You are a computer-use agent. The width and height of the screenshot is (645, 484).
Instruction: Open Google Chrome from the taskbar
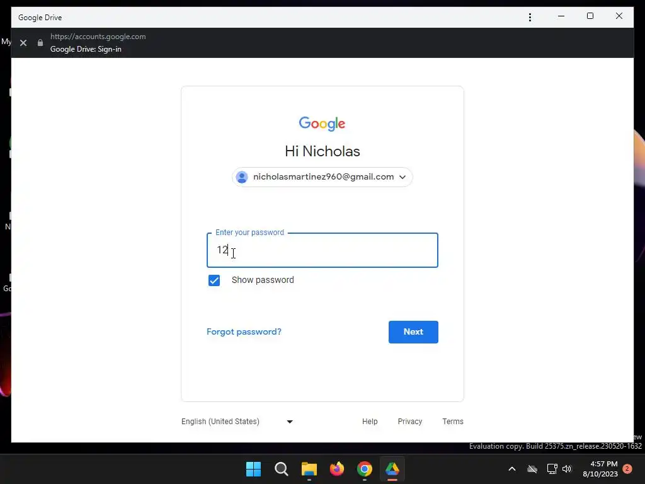[x=365, y=469]
